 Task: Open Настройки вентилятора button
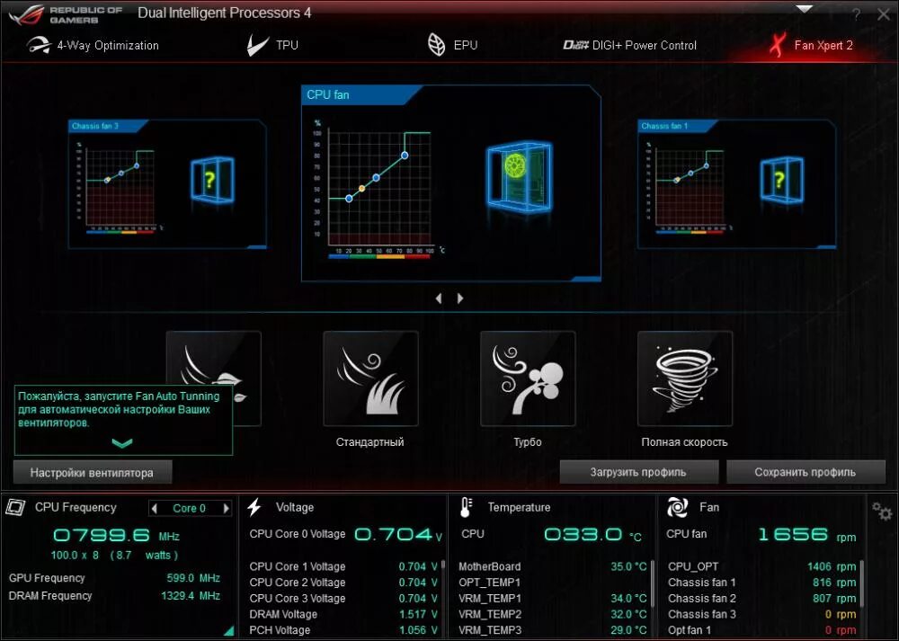[x=93, y=473]
